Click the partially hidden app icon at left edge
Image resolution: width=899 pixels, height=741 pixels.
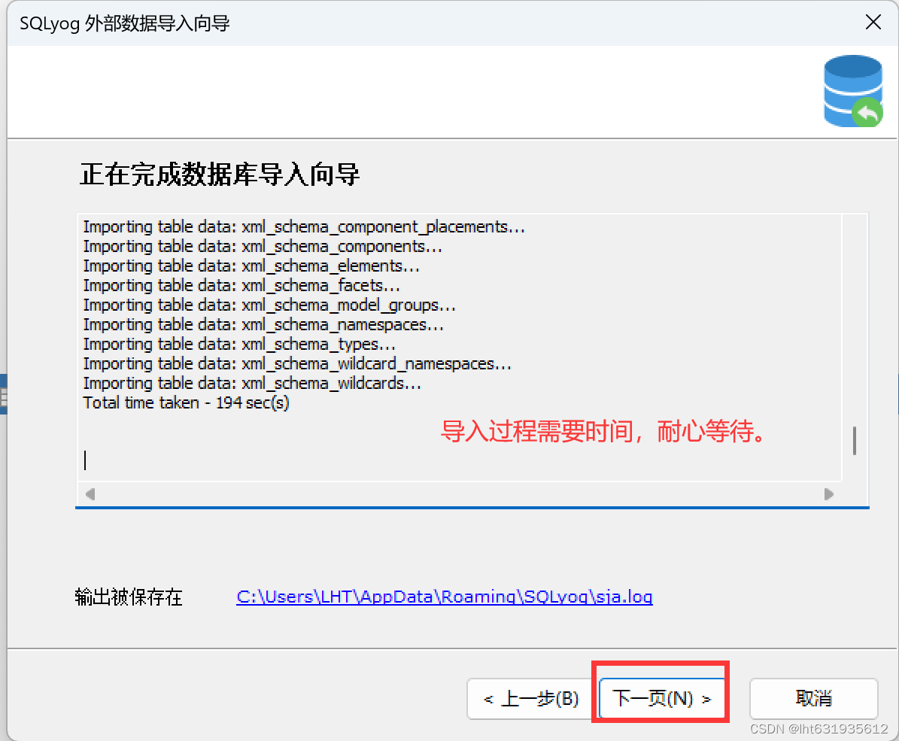coord(3,391)
